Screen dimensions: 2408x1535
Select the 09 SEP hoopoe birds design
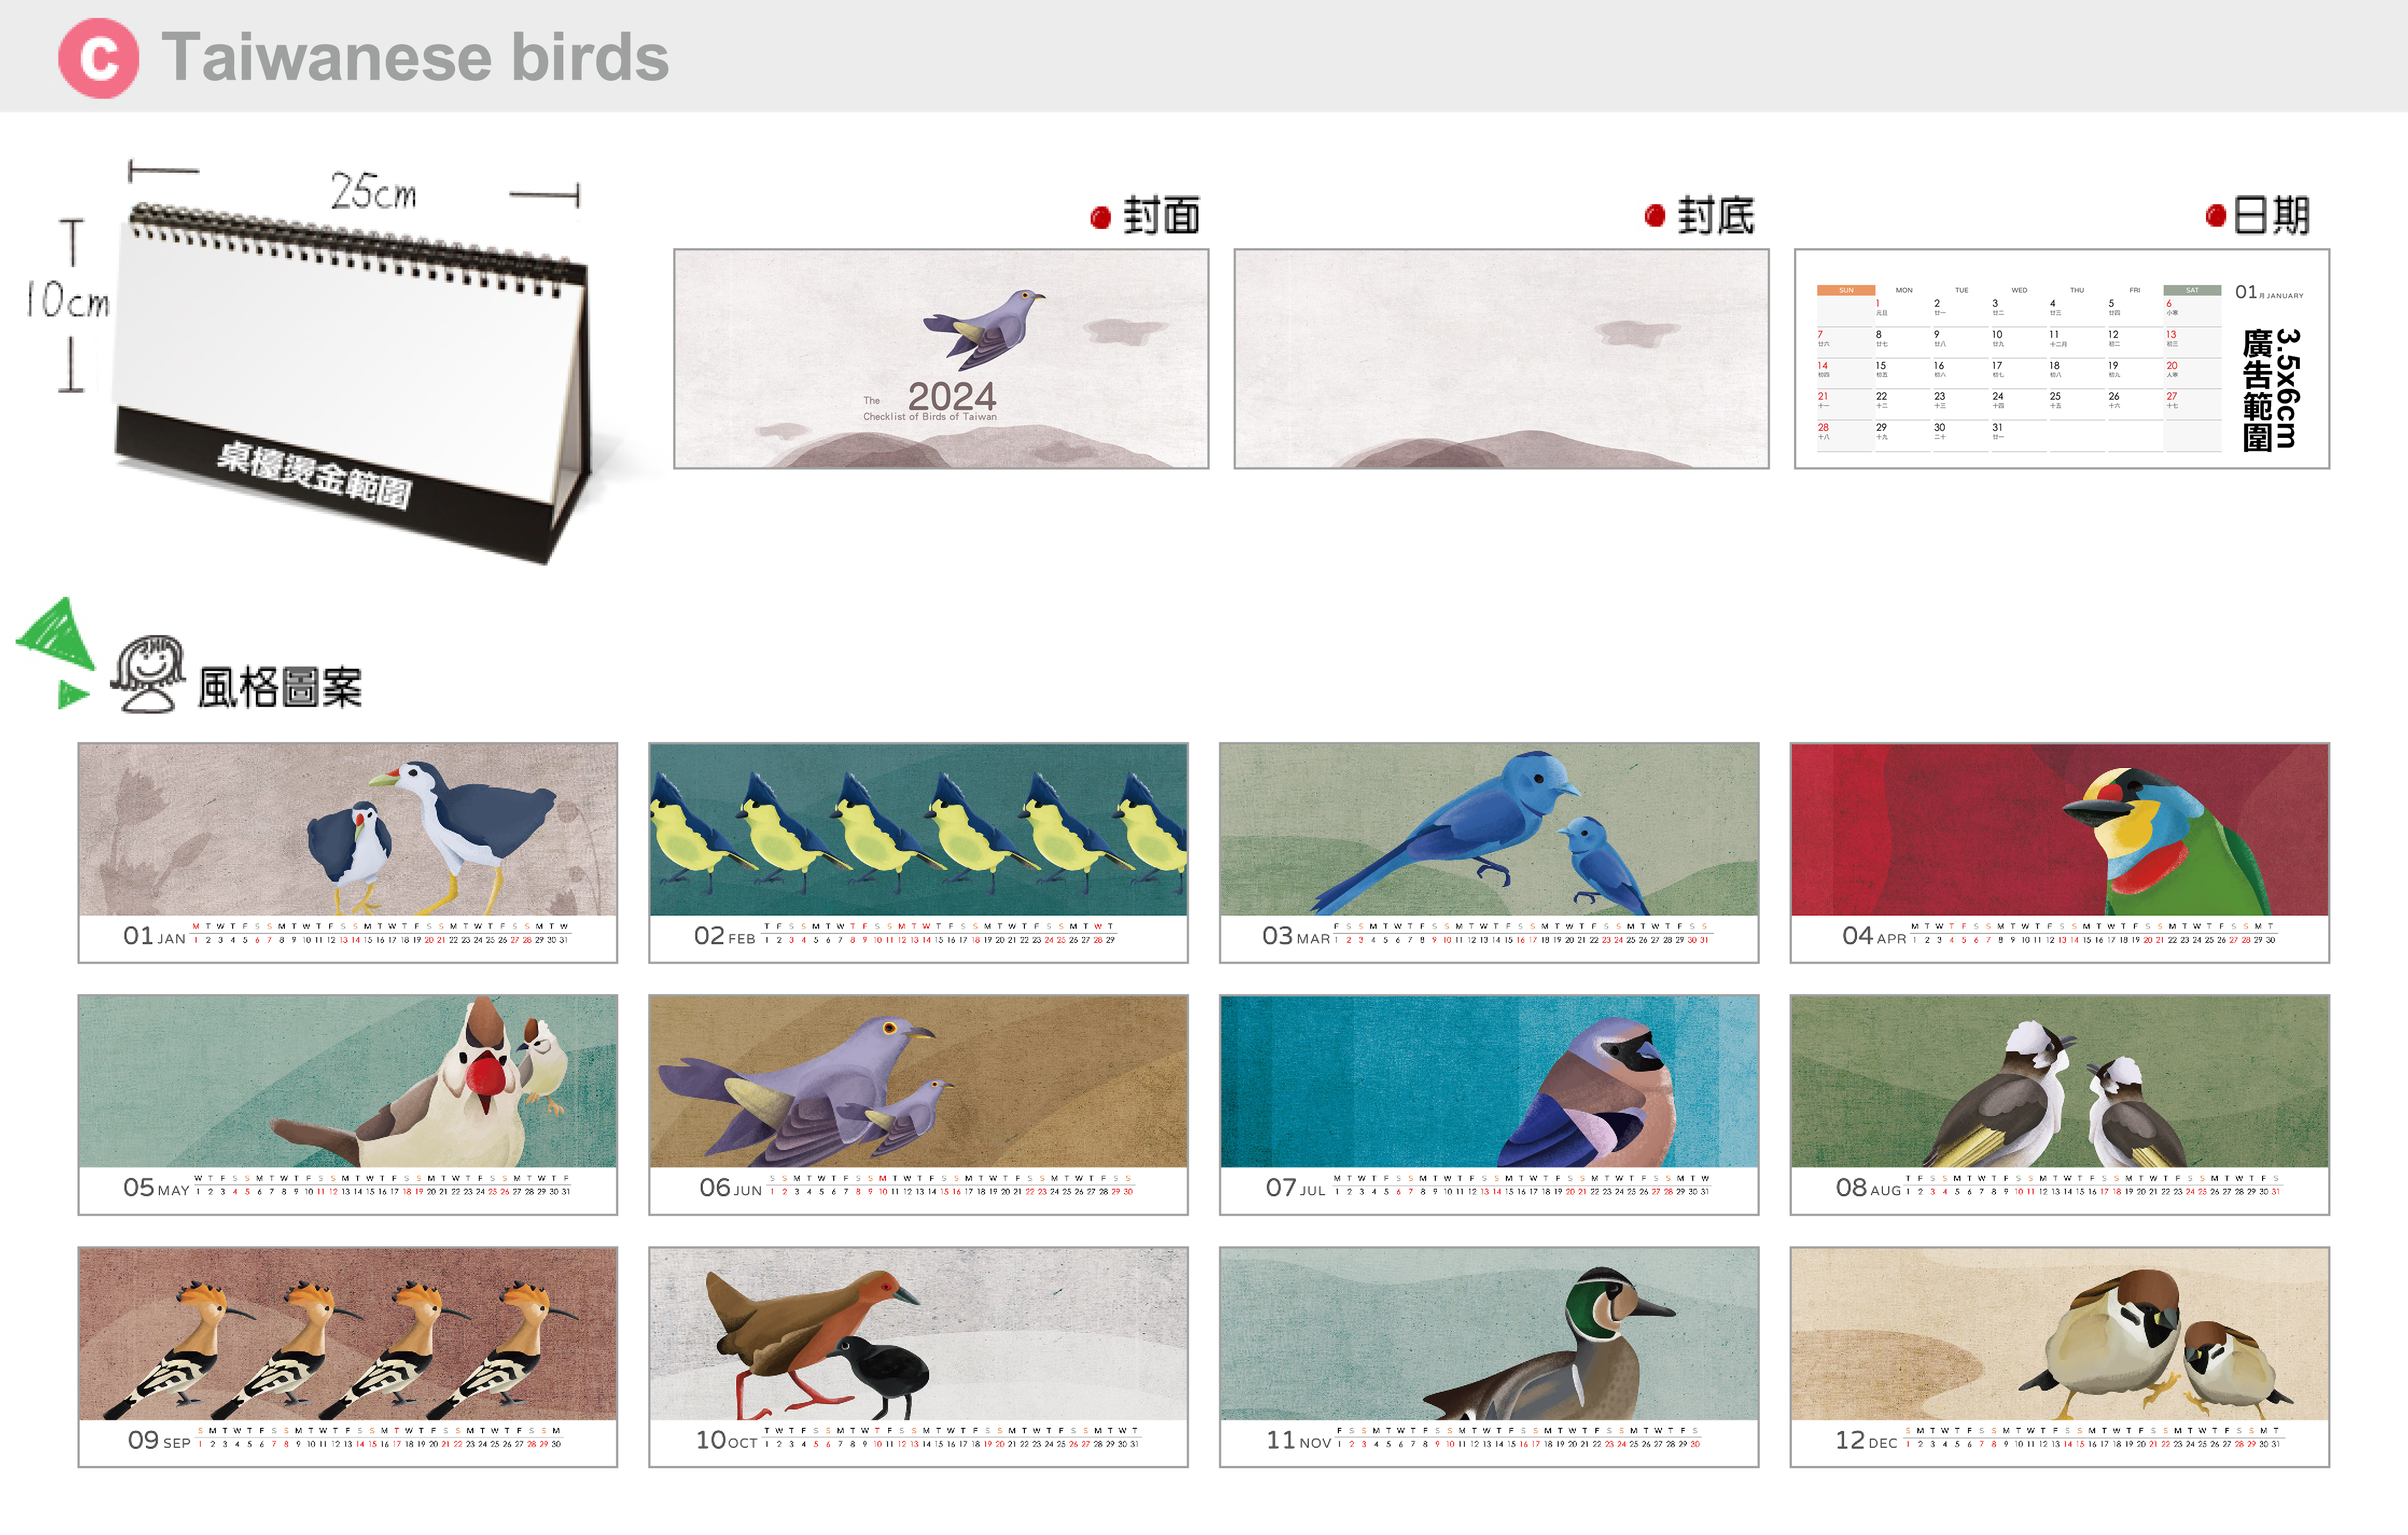pyautogui.click(x=348, y=1356)
